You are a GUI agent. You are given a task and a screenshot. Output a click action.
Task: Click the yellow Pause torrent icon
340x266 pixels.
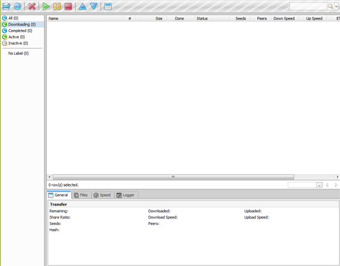(x=57, y=6)
